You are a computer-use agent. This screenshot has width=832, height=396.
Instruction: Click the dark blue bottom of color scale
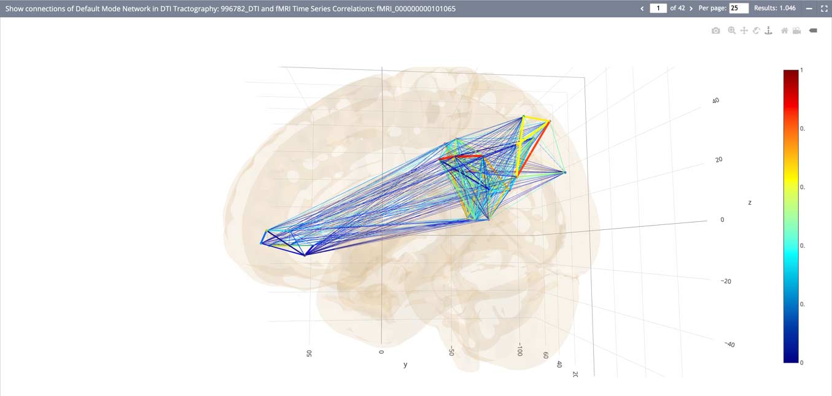(x=791, y=358)
